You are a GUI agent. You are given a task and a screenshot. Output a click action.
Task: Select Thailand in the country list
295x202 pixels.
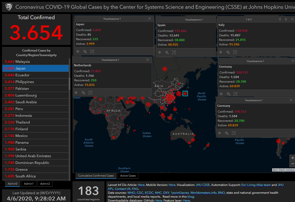(x=35, y=122)
